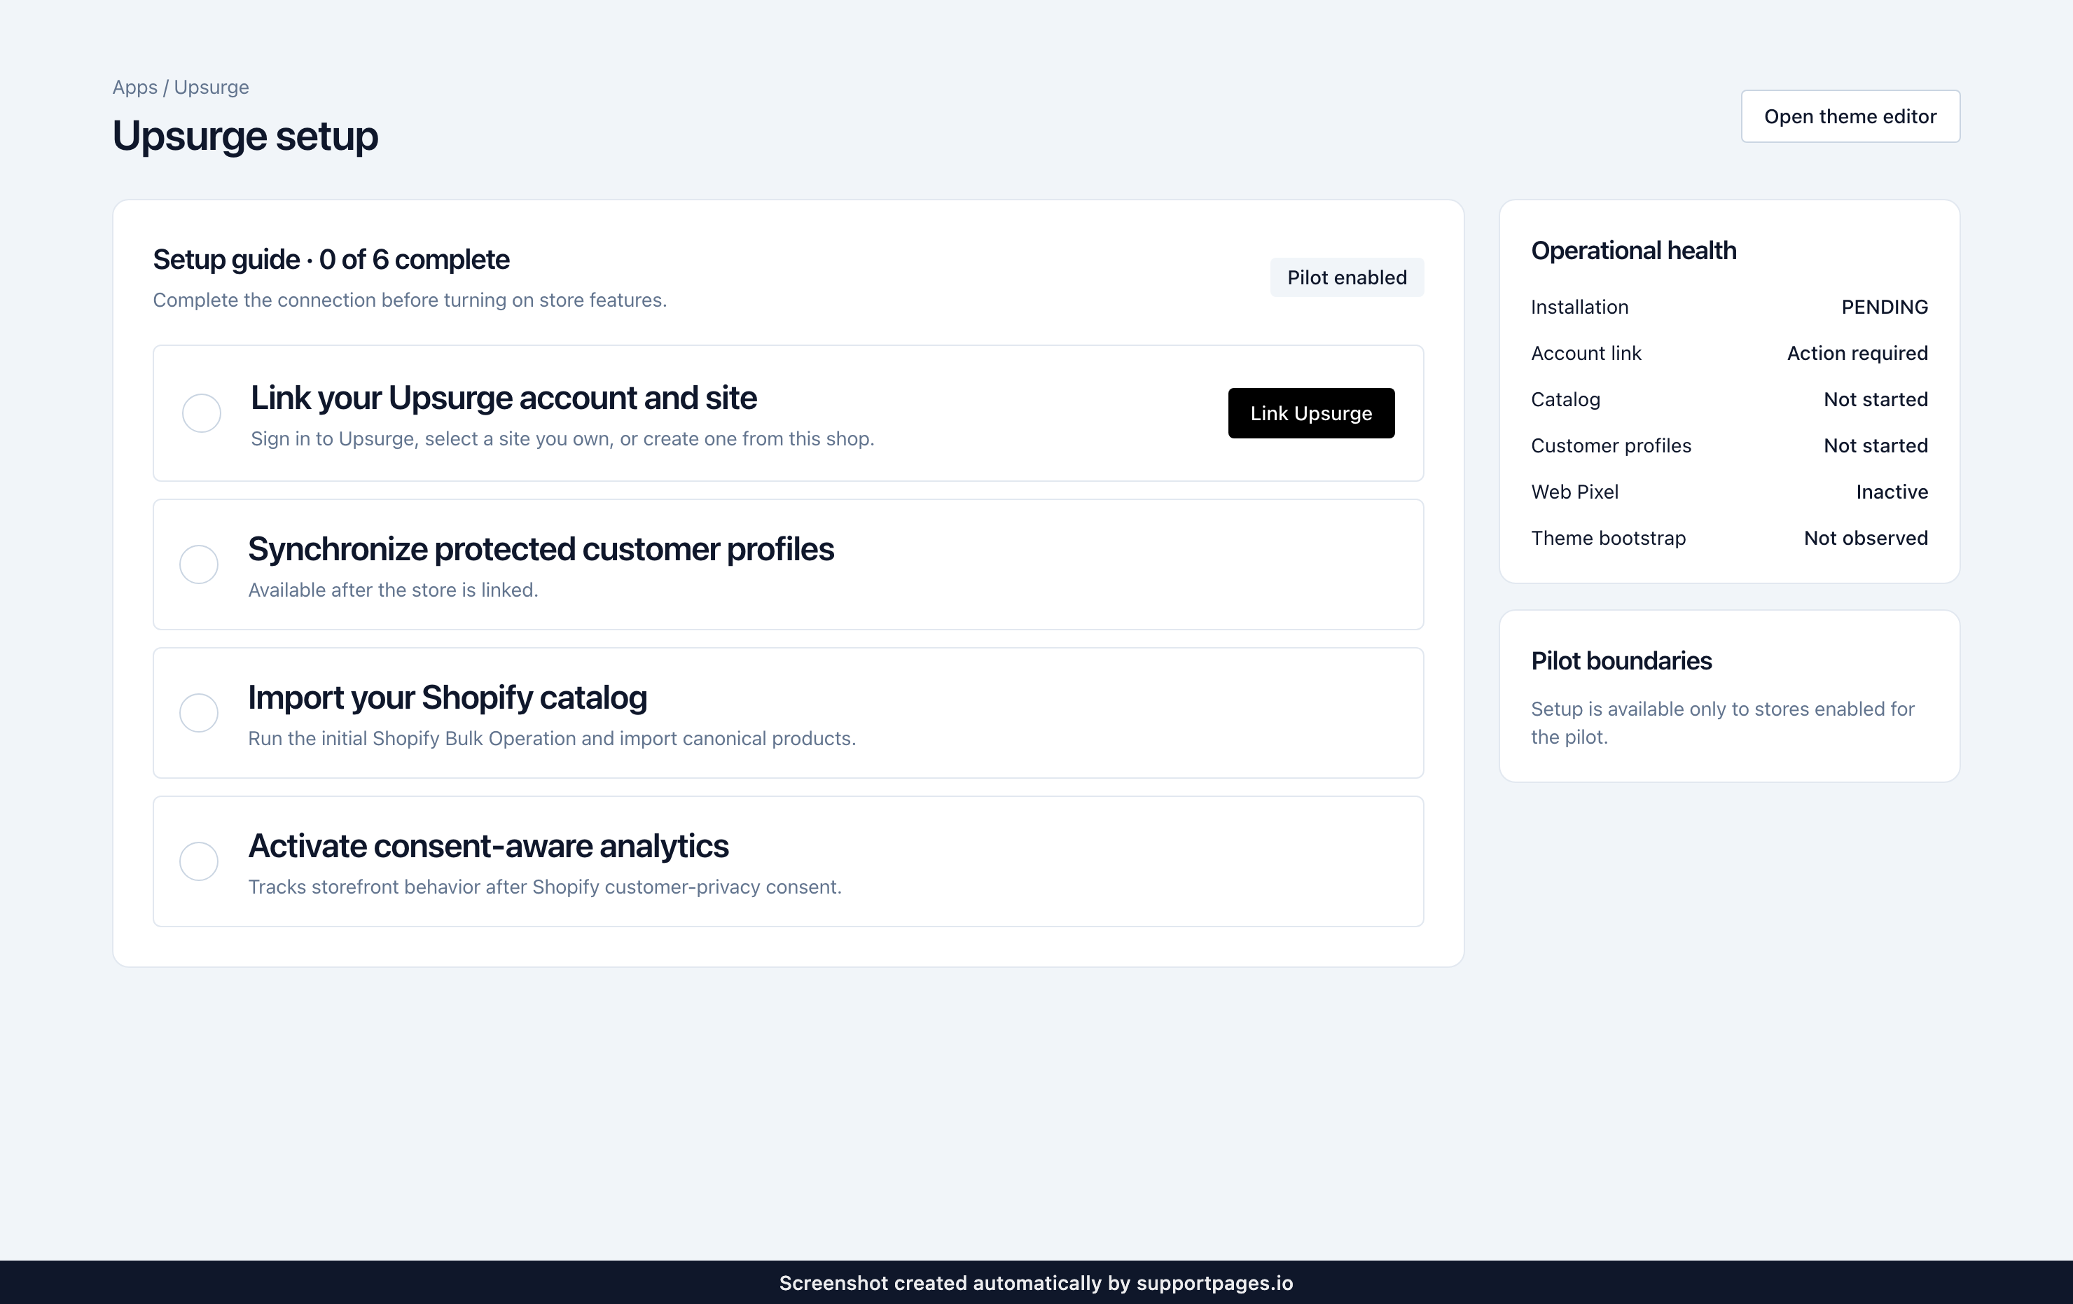Click the Theme bootstrap label

(x=1608, y=539)
